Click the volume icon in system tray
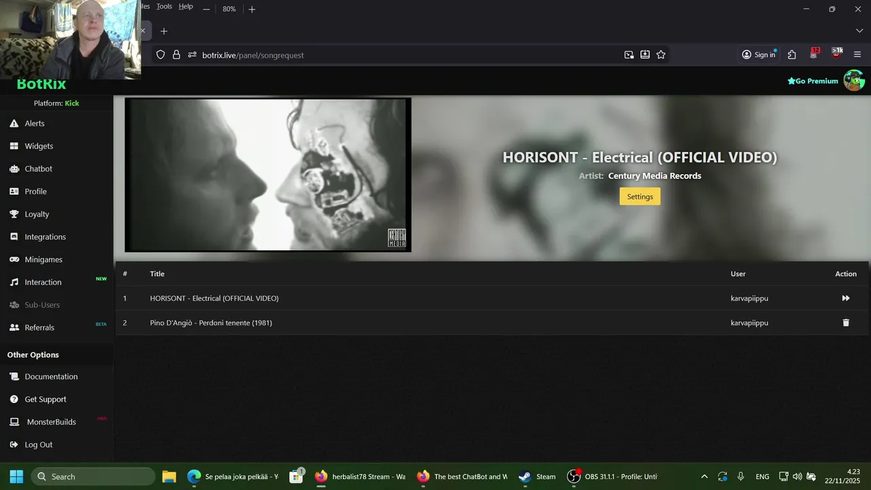Image resolution: width=871 pixels, height=490 pixels. tap(797, 476)
